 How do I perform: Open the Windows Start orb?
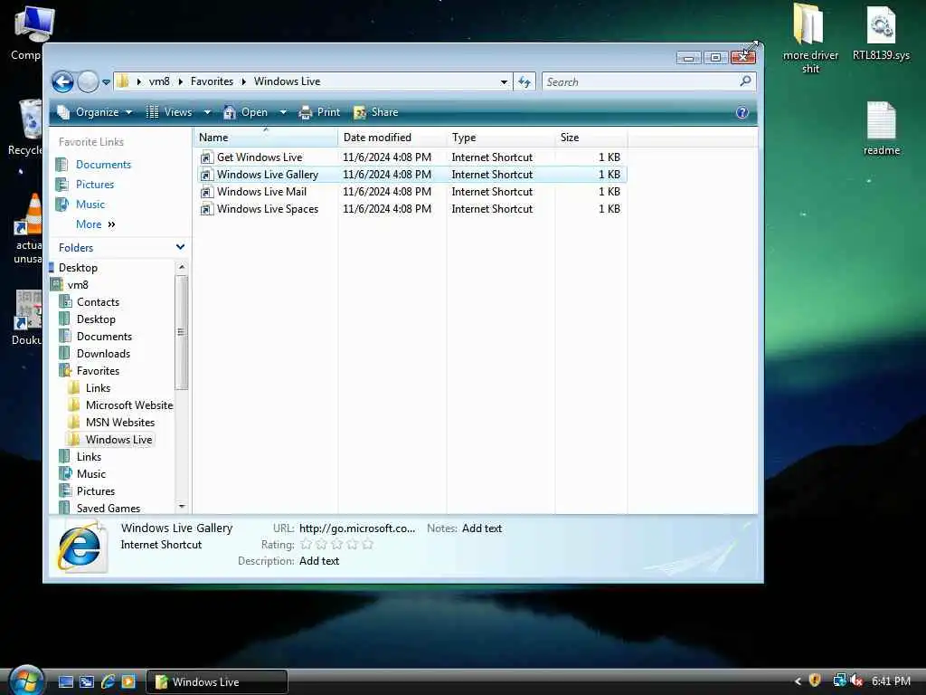click(26, 681)
